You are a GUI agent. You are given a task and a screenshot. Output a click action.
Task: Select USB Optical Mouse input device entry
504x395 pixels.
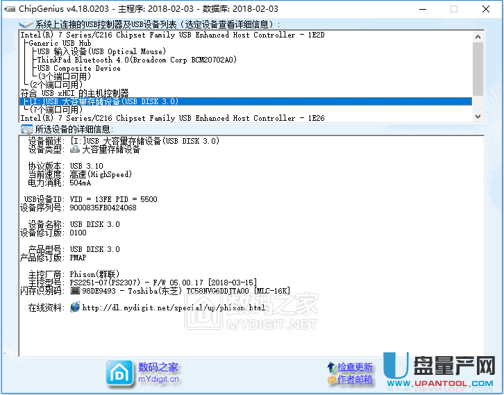[101, 51]
